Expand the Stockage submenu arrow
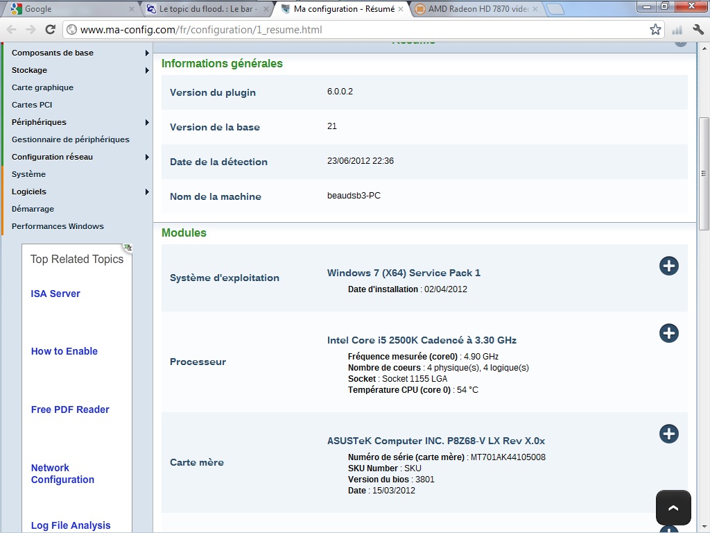The image size is (710, 533). tap(146, 70)
